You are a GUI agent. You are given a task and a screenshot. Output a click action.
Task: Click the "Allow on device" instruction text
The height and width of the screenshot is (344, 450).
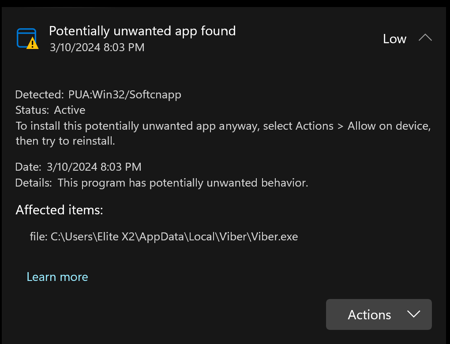point(388,126)
